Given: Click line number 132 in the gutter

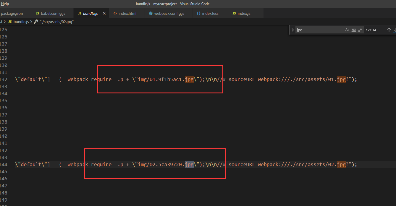Looking at the screenshot, I should pos(4,80).
